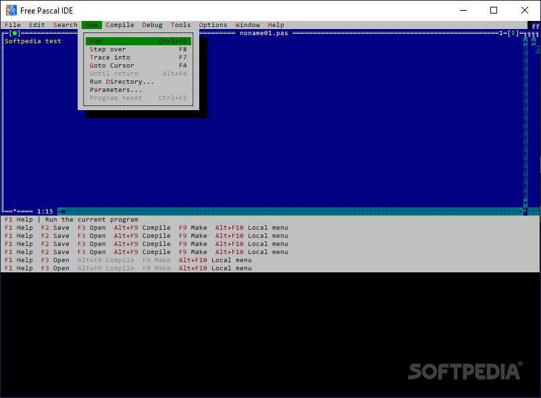Open Parameters... dialog
The image size is (541, 398).
(138, 90)
